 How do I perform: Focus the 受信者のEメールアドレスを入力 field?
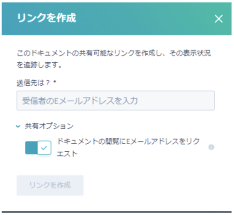coord(115,101)
